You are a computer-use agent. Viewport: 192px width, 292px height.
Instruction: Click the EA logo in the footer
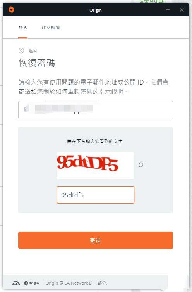pyautogui.click(x=16, y=283)
